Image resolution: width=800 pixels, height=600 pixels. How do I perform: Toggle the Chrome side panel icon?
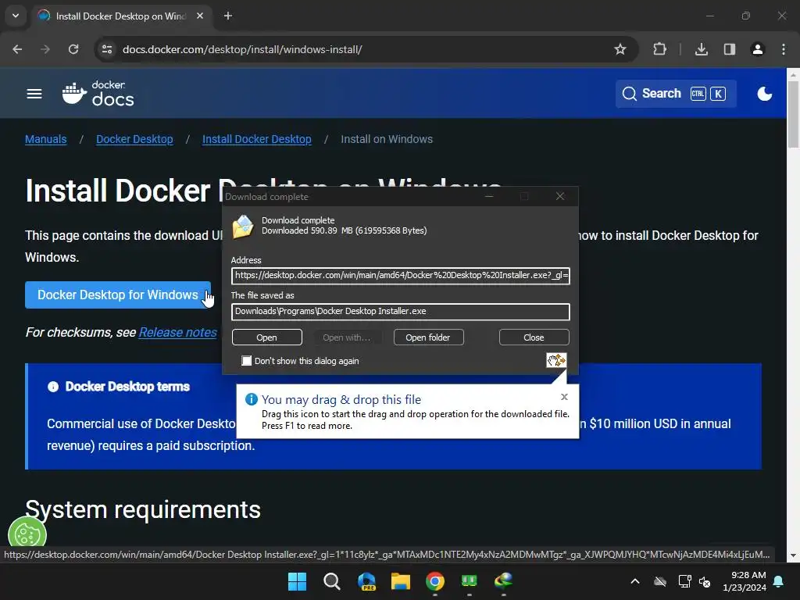pos(730,49)
